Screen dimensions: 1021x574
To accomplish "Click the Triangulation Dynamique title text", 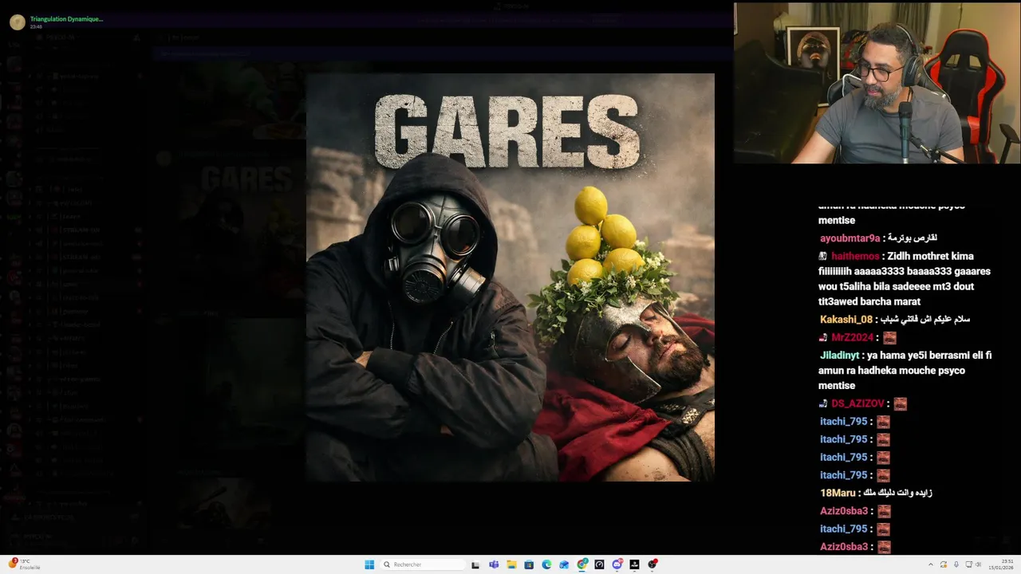I will click(x=67, y=18).
